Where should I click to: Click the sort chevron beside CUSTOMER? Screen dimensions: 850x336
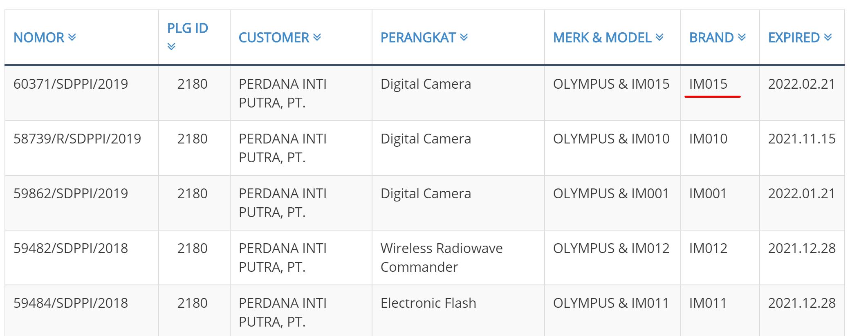coord(317,38)
